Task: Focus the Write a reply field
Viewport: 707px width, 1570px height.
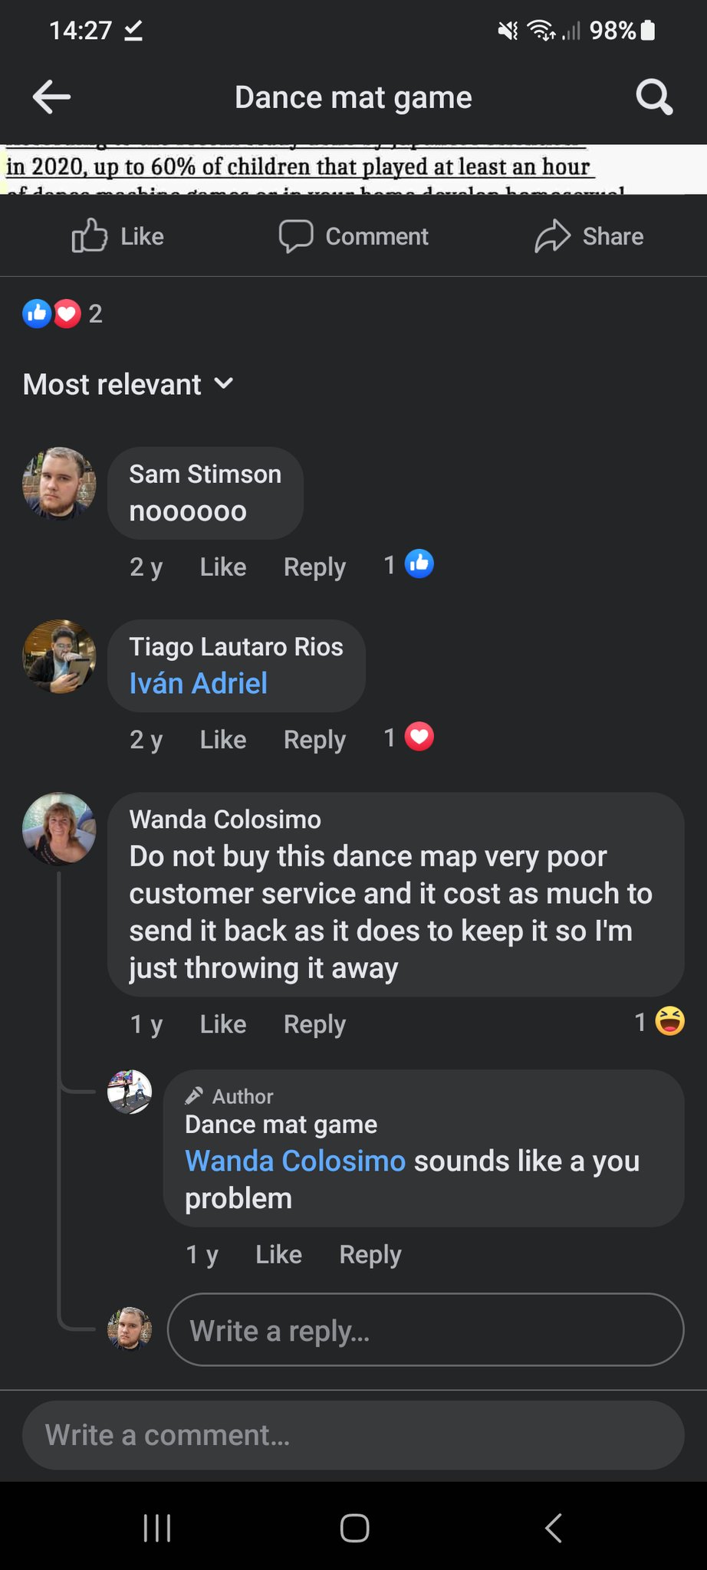Action: pos(425,1330)
